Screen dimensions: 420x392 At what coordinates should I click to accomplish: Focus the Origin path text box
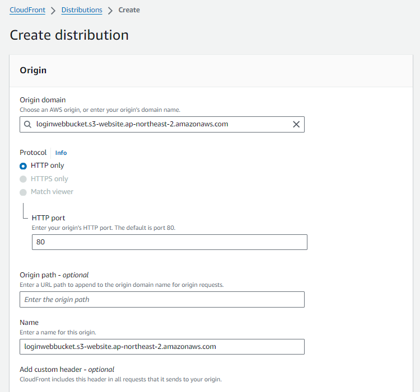(162, 299)
